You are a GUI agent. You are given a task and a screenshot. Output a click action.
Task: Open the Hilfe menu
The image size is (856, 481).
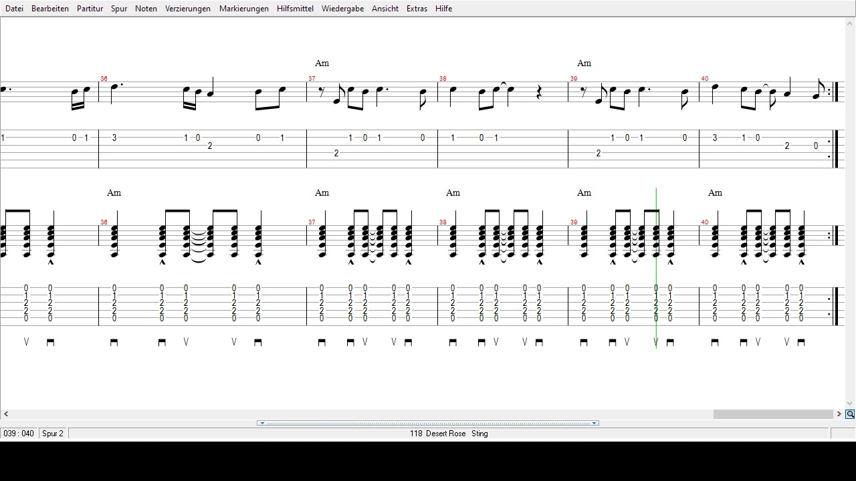click(443, 9)
